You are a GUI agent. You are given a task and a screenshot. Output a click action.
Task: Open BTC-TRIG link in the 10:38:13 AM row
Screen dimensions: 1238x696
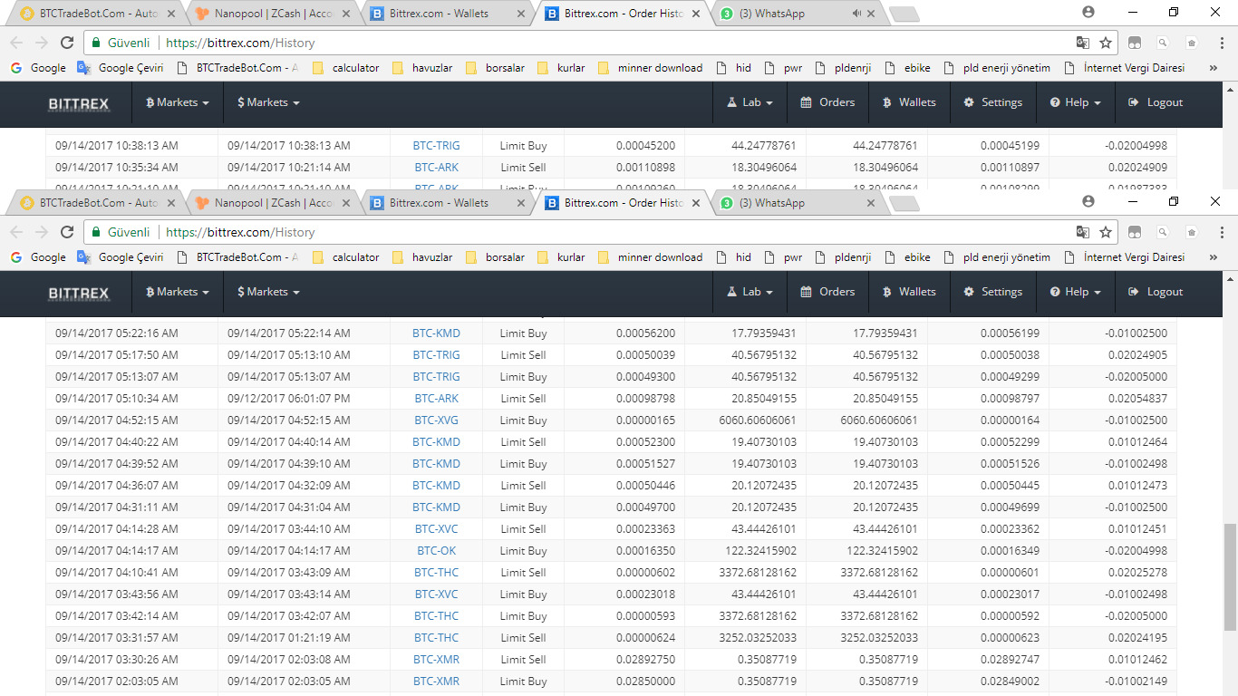(x=436, y=146)
